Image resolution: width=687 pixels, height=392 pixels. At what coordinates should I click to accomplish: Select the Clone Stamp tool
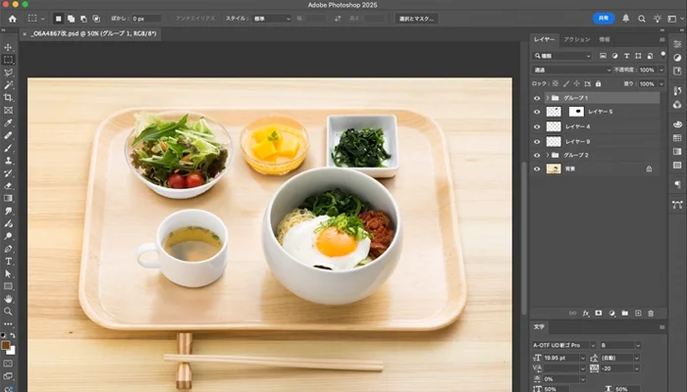(x=8, y=161)
